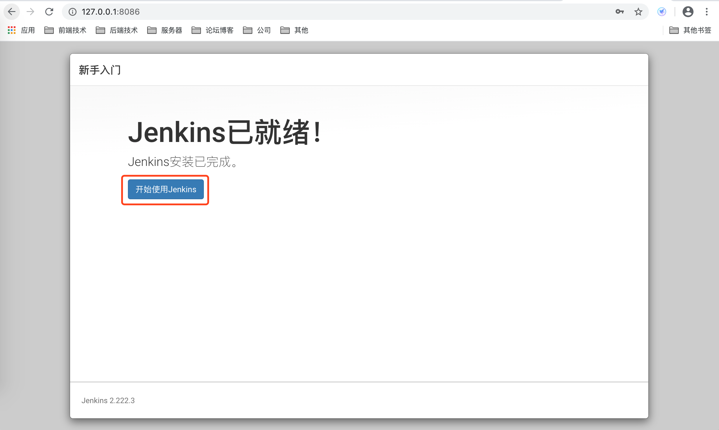719x430 pixels.
Task: Open 其他 bookmark folder
Action: click(294, 30)
